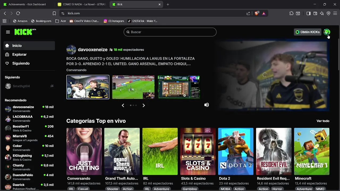Click the offline icon next to Smxthgt04
This screenshot has height=191, width=340.
[x=52, y=86]
